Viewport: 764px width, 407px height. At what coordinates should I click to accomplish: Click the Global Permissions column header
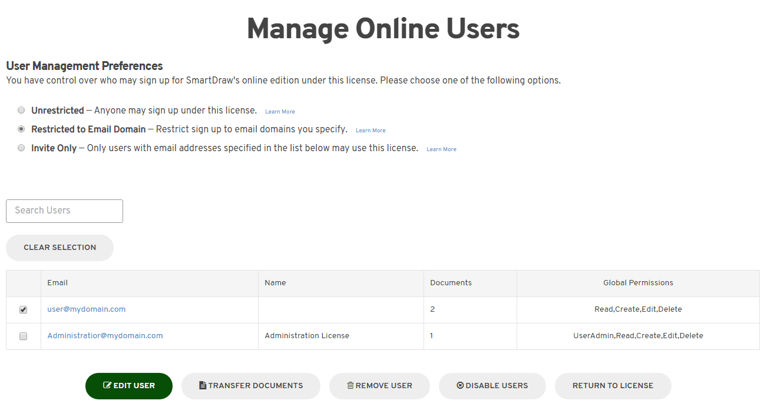(638, 283)
